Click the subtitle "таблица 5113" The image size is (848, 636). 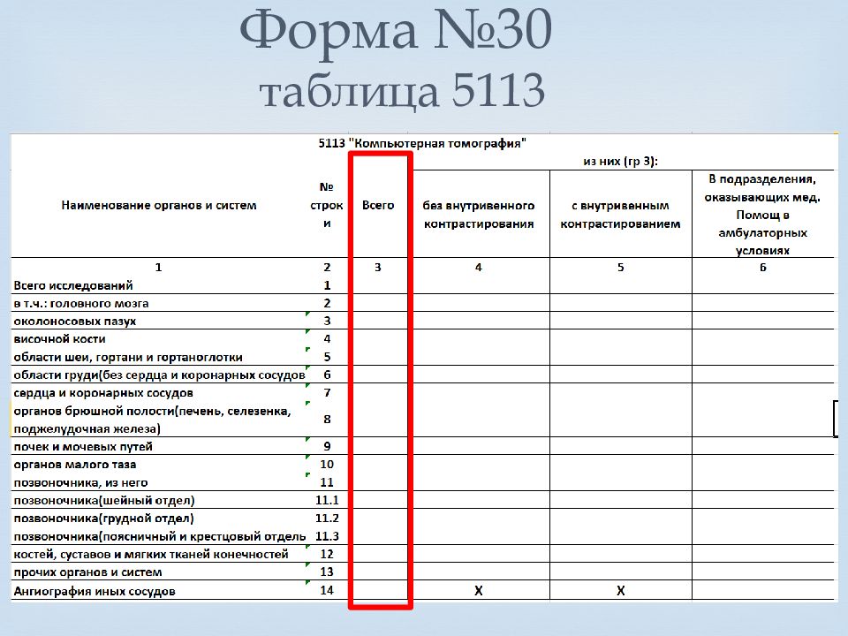401,92
